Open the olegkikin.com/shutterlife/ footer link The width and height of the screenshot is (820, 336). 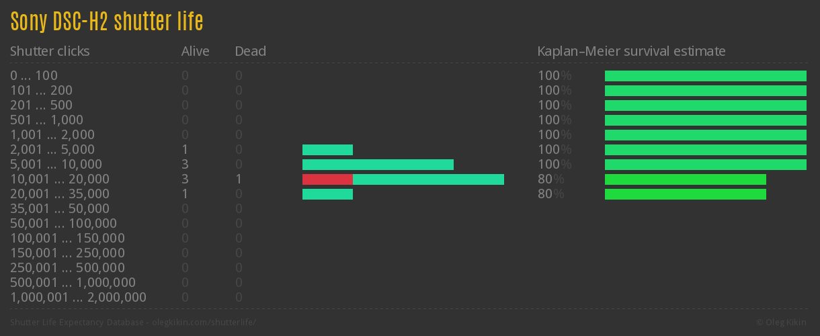[x=205, y=323]
